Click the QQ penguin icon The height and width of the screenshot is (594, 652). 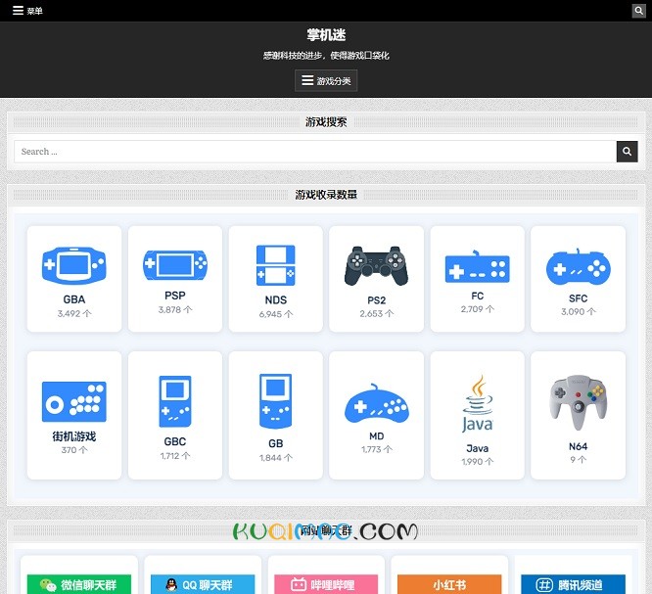tap(171, 585)
